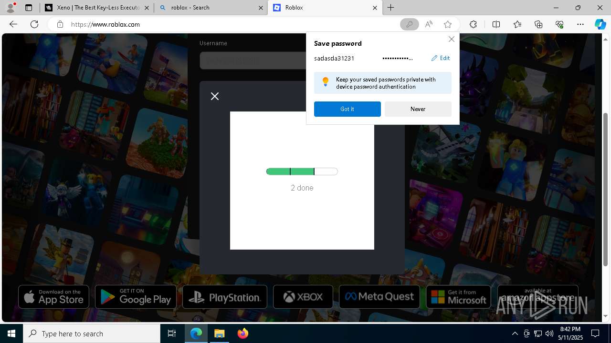This screenshot has height=343, width=611.
Task: Open the Edge profile icon
Action: 11,8
